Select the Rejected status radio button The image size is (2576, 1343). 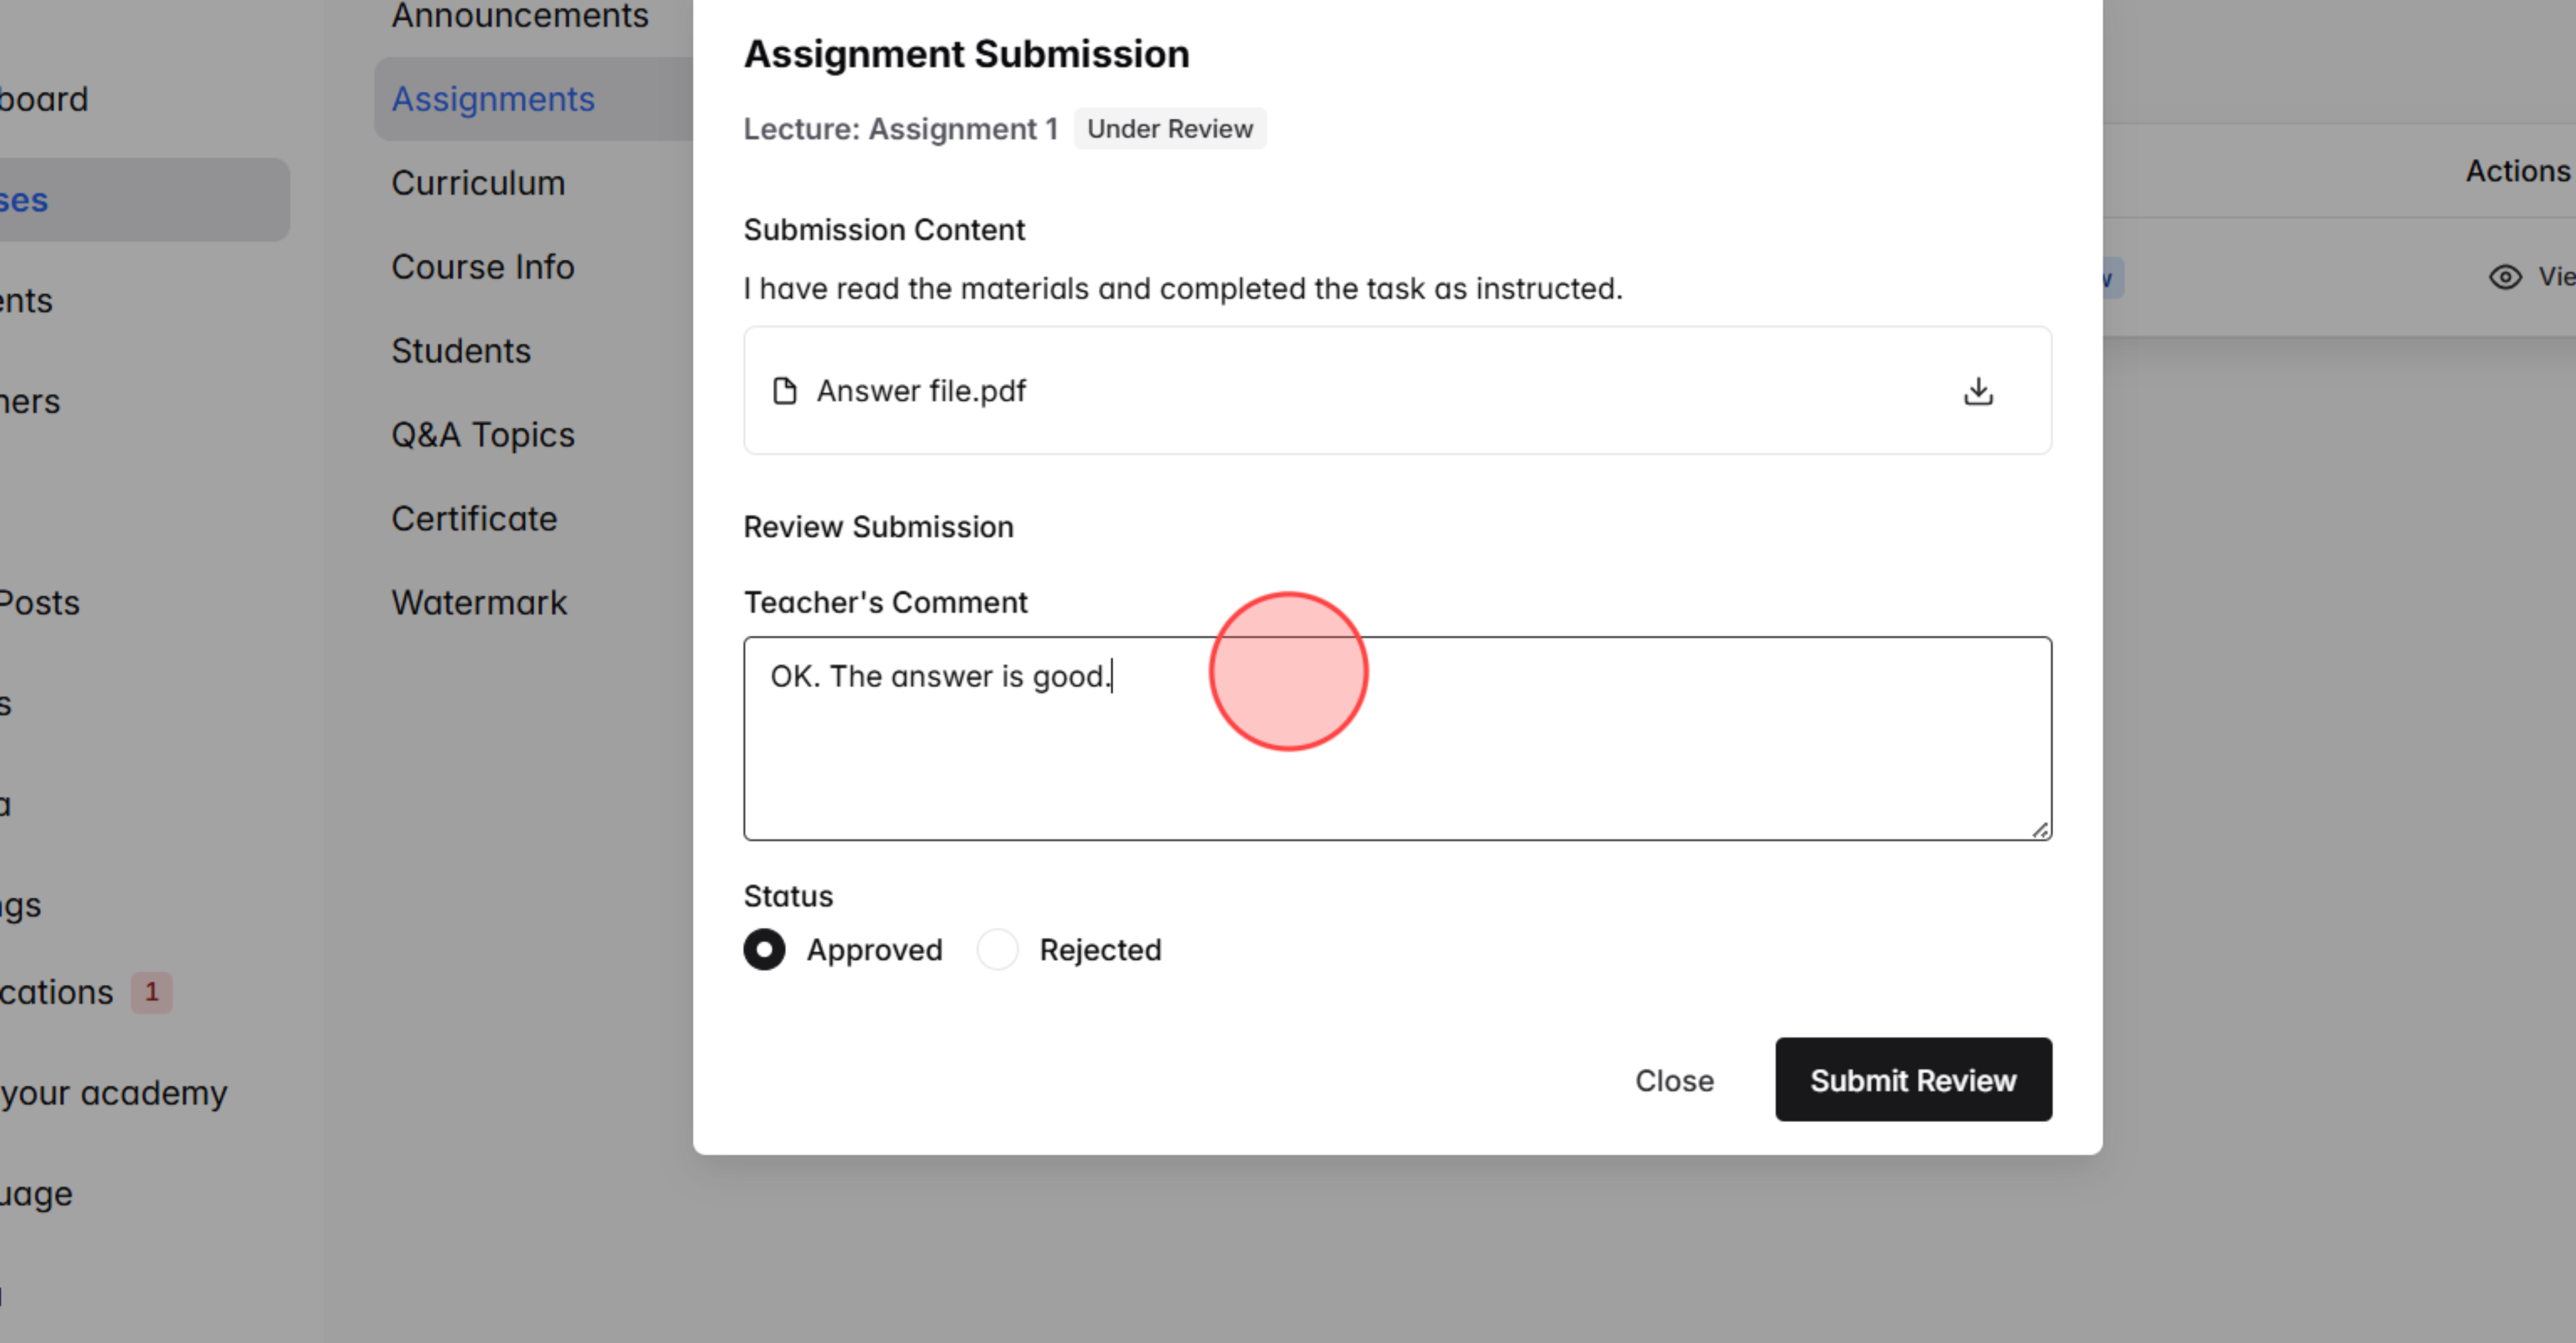(x=997, y=949)
